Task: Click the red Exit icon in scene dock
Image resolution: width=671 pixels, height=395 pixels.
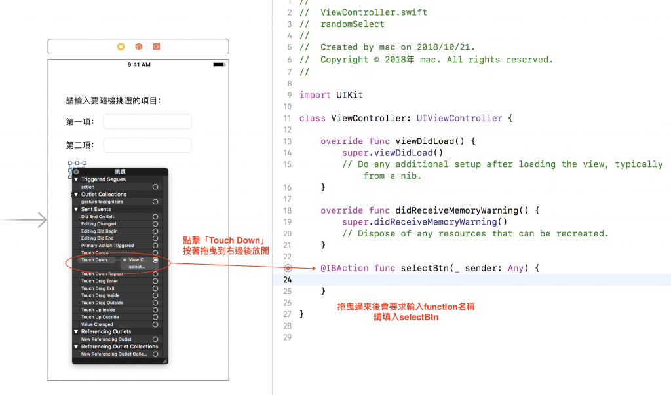Action: coord(157,47)
